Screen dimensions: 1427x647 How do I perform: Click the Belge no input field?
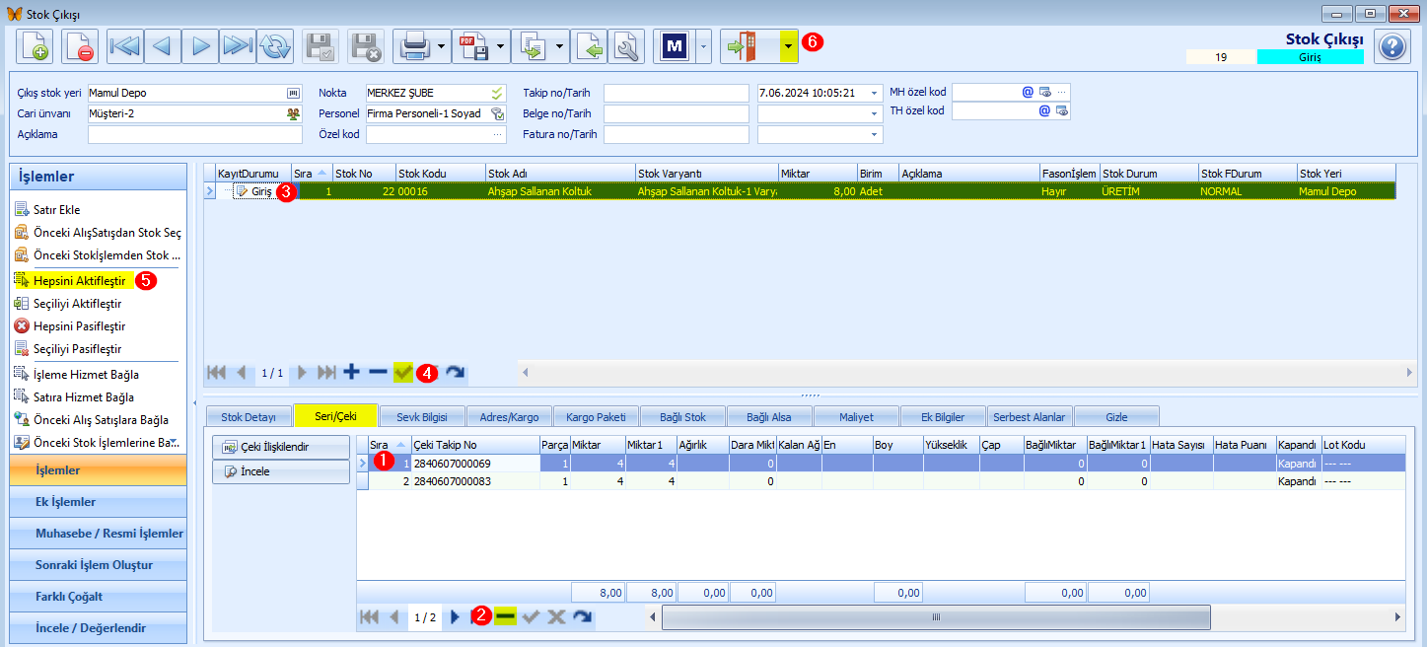tap(677, 113)
